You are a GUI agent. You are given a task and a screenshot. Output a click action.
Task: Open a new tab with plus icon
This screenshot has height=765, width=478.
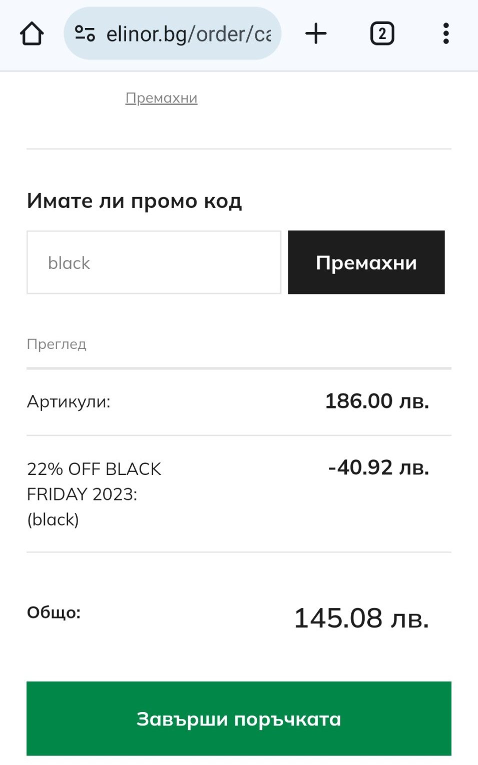tap(316, 34)
